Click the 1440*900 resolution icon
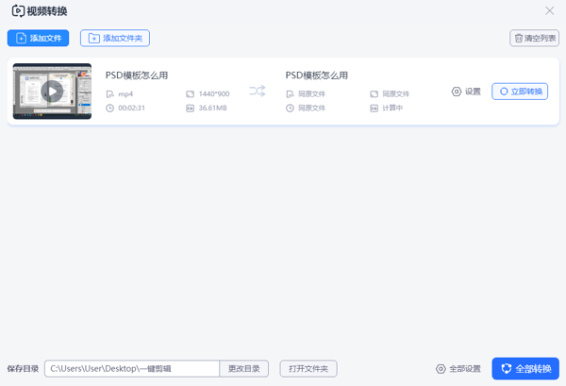The width and height of the screenshot is (566, 386). click(x=190, y=94)
